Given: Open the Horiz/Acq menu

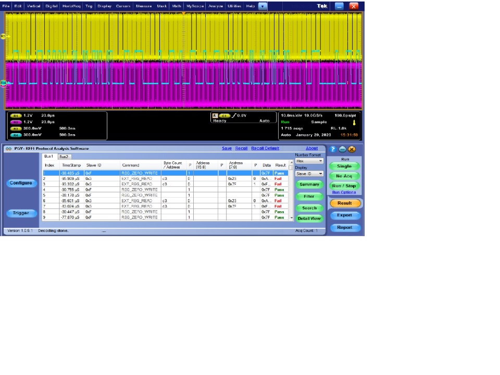Looking at the screenshot, I should pyautogui.click(x=71, y=6).
